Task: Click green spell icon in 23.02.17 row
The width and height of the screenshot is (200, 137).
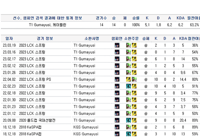Action: (129, 59)
